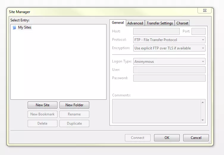Open the Advanced tab
Image resolution: width=224 pixels, height=155 pixels.
pyautogui.click(x=135, y=23)
